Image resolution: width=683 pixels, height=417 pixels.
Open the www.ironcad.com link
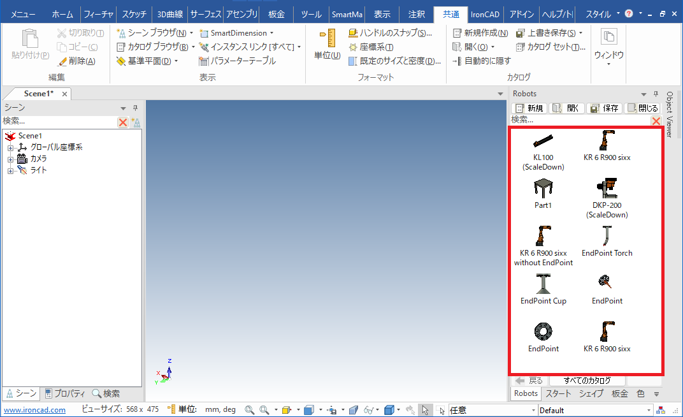click(35, 411)
